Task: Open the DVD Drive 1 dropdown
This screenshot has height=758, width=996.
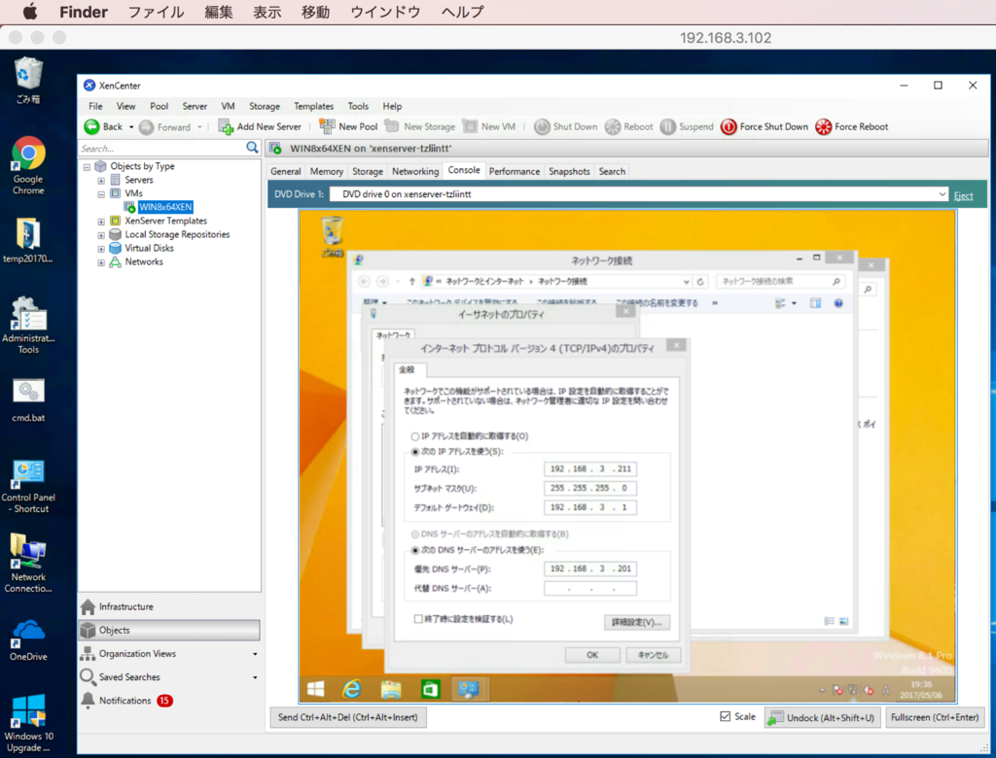Action: pyautogui.click(x=942, y=194)
